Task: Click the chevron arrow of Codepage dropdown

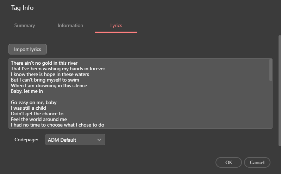Action: pos(99,140)
